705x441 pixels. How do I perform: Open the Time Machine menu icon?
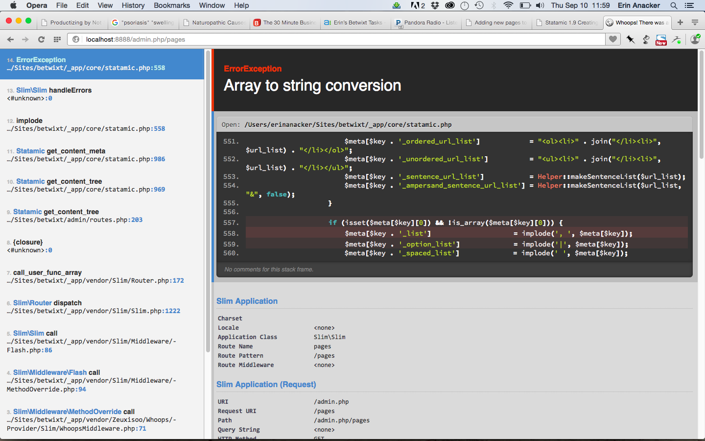478,5
